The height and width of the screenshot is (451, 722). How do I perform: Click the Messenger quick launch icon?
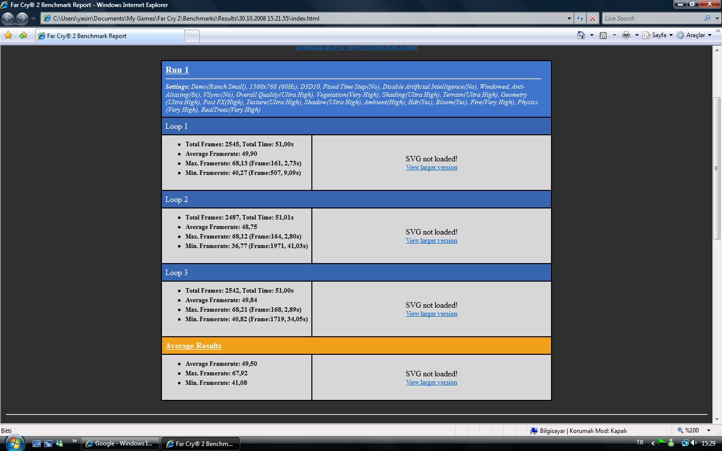tap(60, 443)
